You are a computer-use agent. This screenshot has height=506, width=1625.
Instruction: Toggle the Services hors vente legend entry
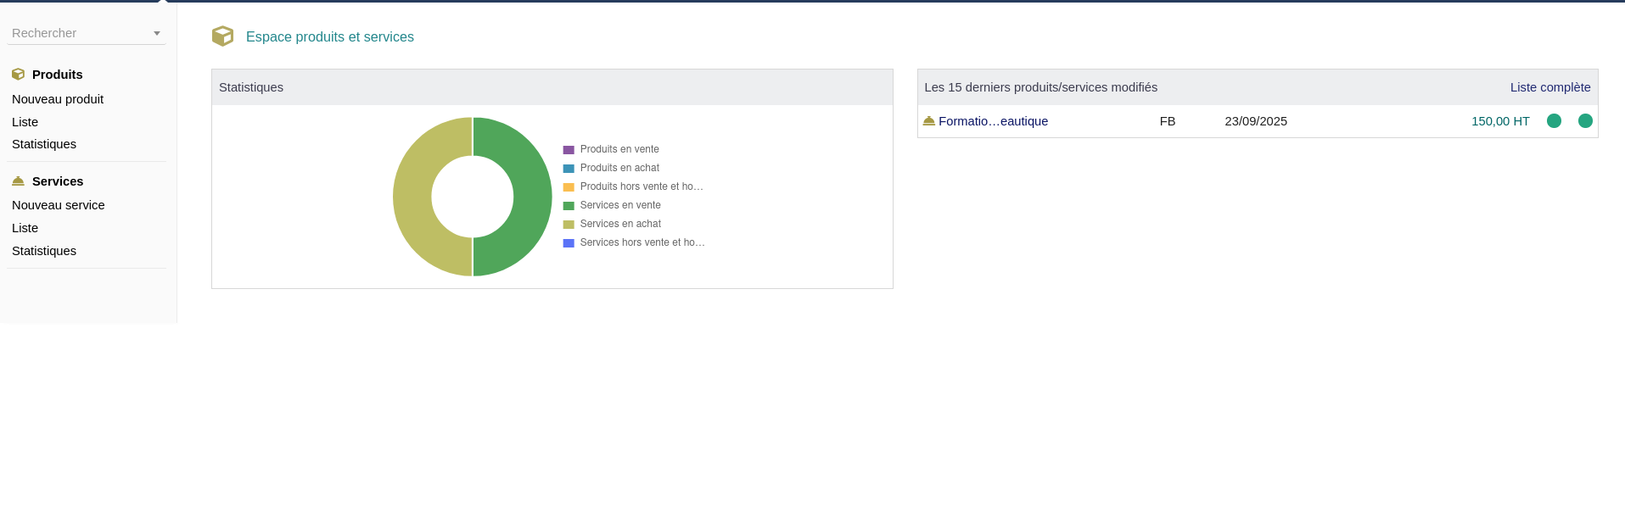click(642, 242)
